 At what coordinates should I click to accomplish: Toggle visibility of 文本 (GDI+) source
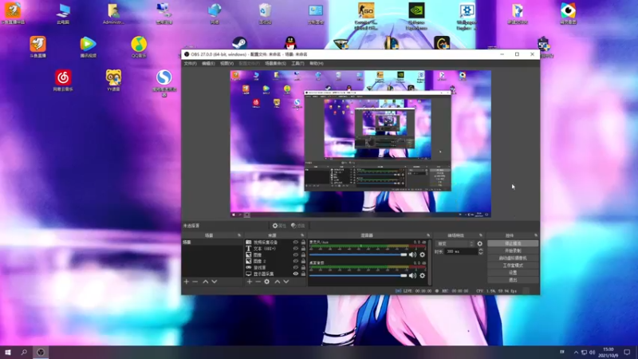point(296,248)
